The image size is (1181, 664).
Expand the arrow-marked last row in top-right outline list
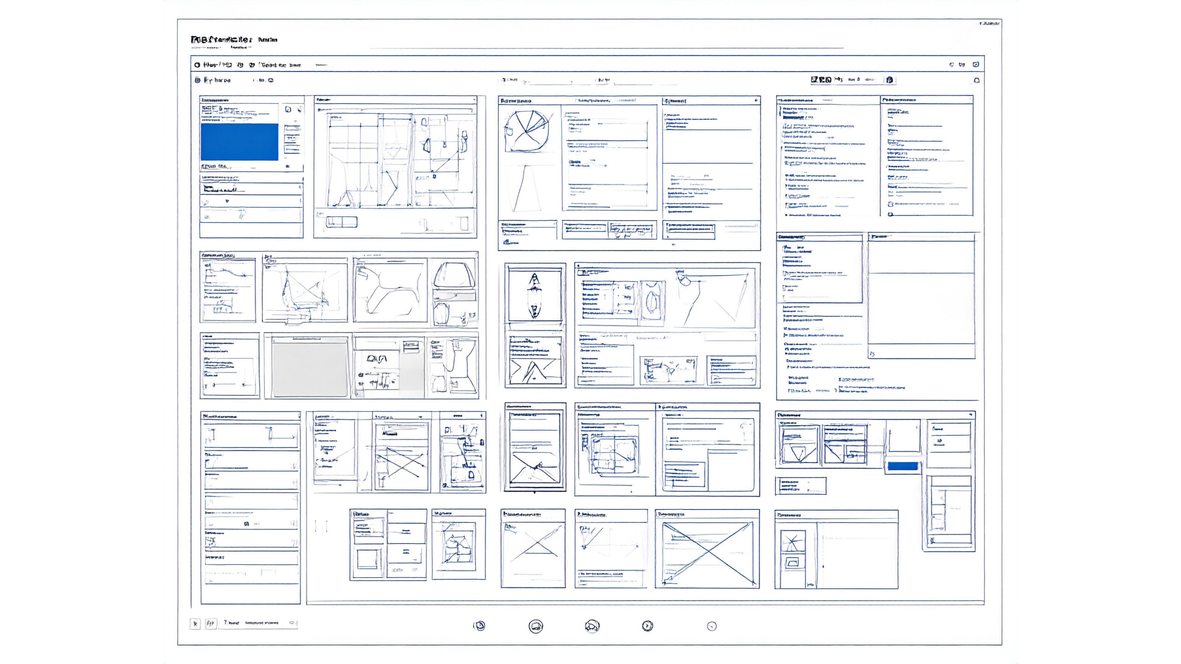[x=787, y=215]
